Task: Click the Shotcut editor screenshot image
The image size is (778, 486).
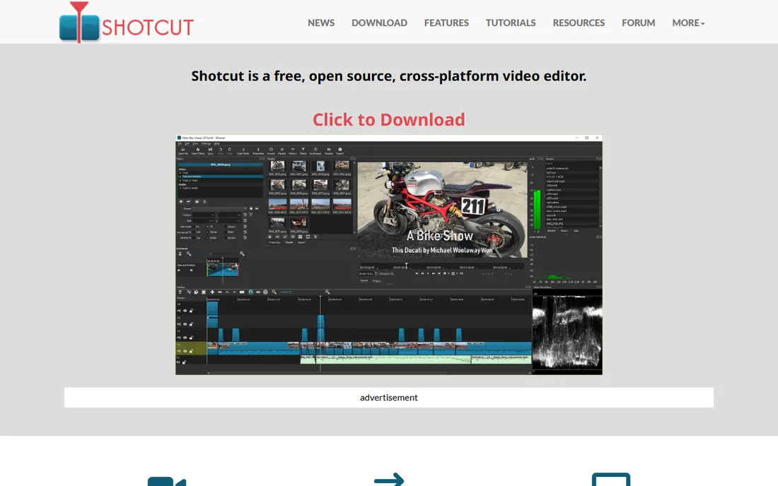Action: click(x=388, y=254)
